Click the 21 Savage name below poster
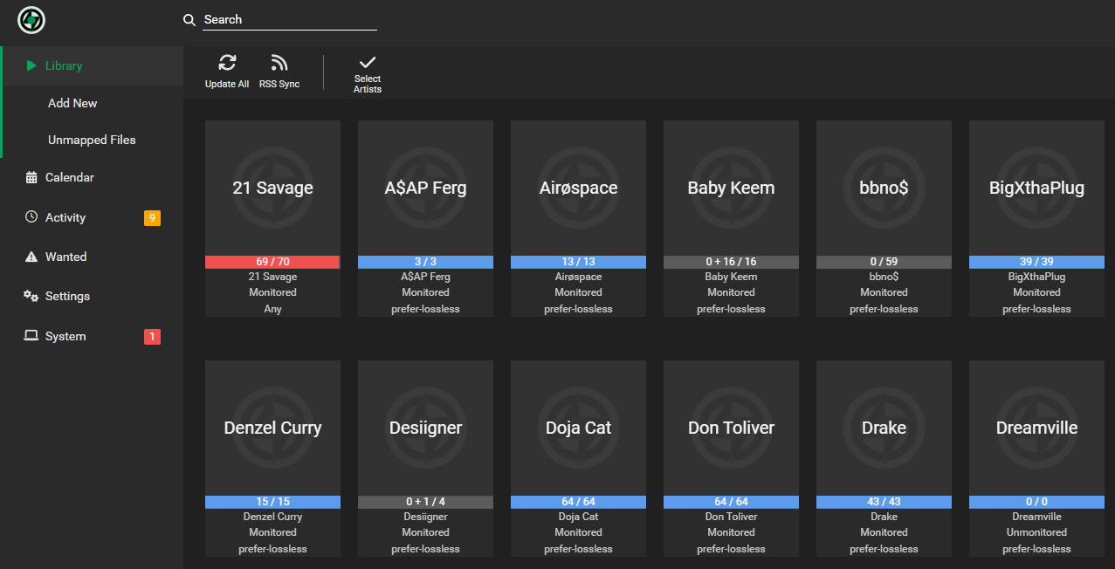 pyautogui.click(x=272, y=277)
